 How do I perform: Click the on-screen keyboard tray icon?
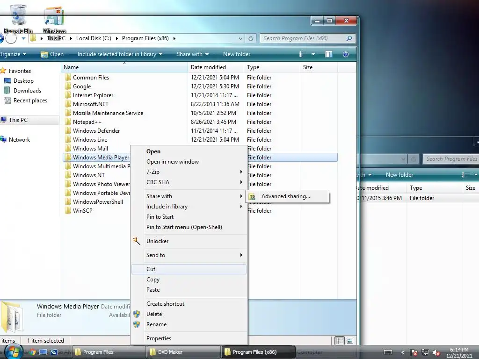pos(388,352)
